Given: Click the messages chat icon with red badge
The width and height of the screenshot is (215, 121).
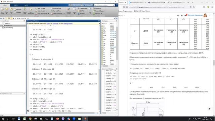Looking at the screenshot, I should [x=186, y=15].
